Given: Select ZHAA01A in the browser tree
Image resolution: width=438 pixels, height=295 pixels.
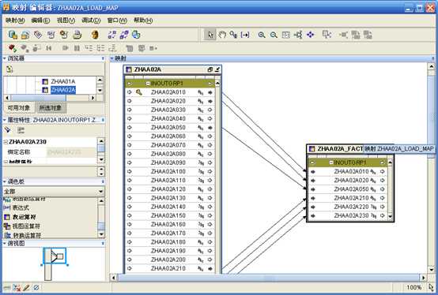Looking at the screenshot, I should click(x=62, y=81).
